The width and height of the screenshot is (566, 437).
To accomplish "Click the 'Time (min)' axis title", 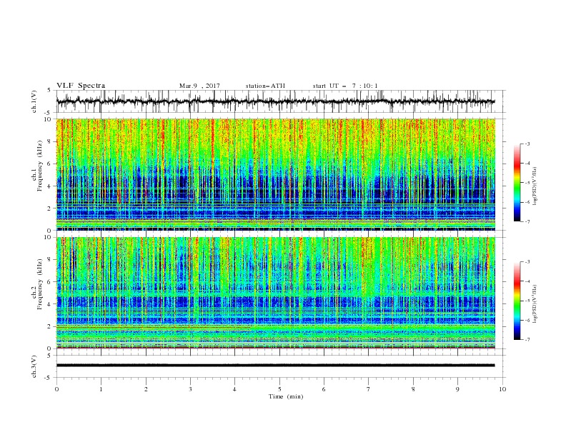I will 286,396.
